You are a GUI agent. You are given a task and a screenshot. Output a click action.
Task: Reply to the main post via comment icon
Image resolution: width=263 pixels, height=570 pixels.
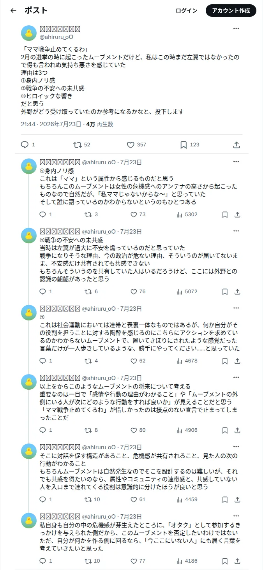click(x=28, y=145)
